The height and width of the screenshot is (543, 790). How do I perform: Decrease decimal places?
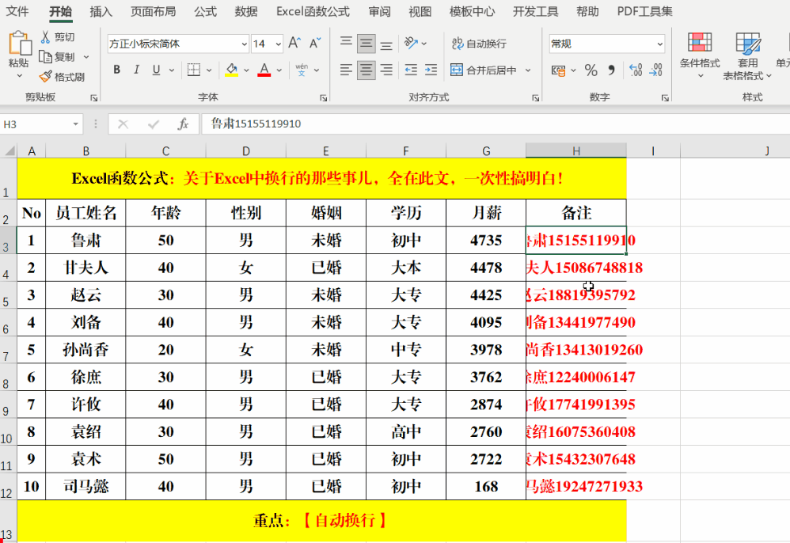tap(656, 70)
